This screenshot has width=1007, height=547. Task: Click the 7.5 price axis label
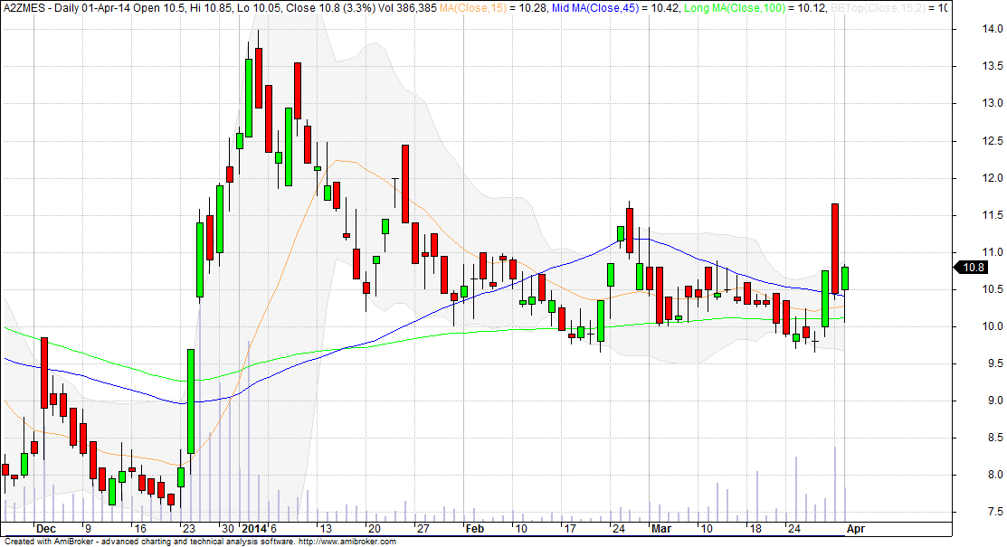[x=997, y=512]
